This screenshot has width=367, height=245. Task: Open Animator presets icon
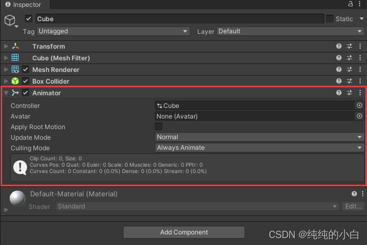[x=349, y=93]
